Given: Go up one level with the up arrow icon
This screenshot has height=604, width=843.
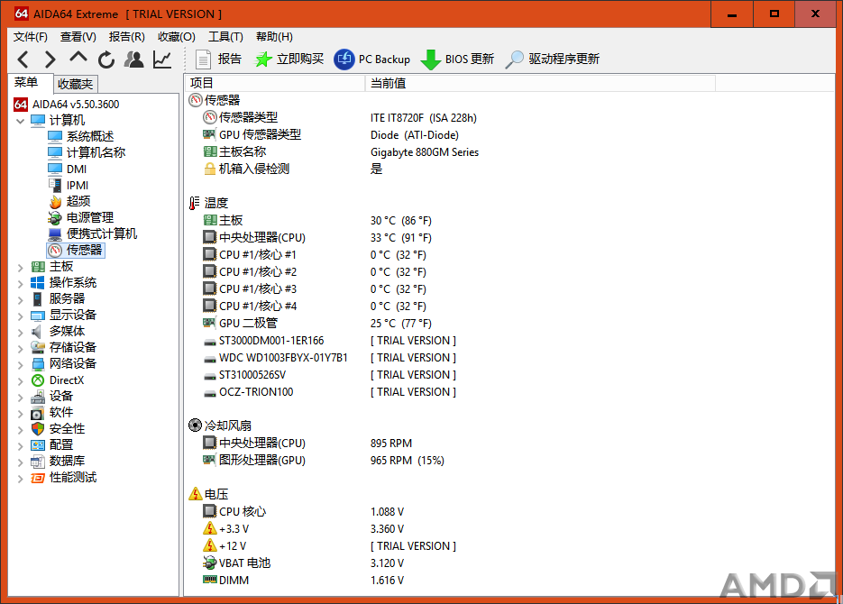Looking at the screenshot, I should (x=78, y=58).
